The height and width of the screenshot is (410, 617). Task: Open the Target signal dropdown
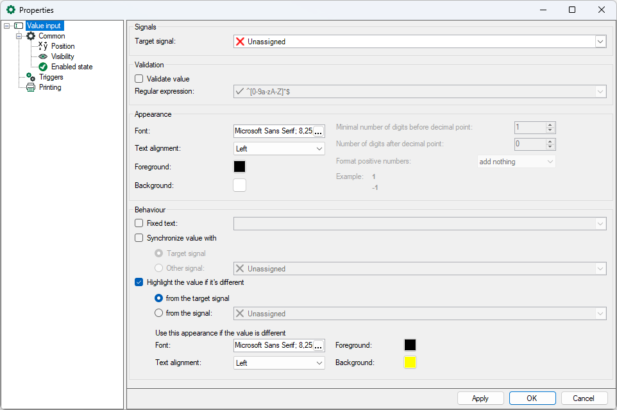(x=600, y=41)
